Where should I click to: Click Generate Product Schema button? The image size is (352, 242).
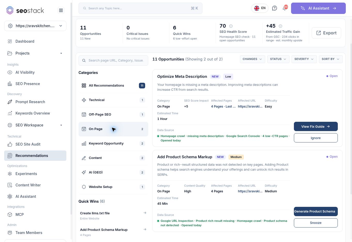click(316, 211)
